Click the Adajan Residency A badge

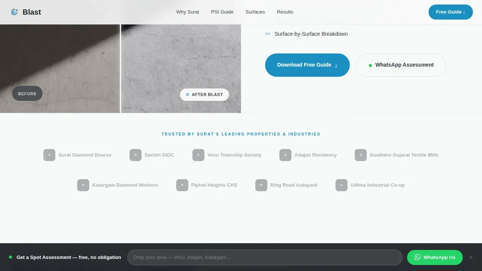pos(285,155)
